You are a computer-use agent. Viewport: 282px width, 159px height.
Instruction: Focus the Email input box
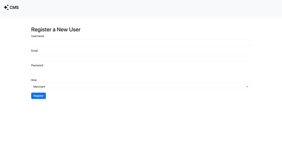tap(141, 57)
